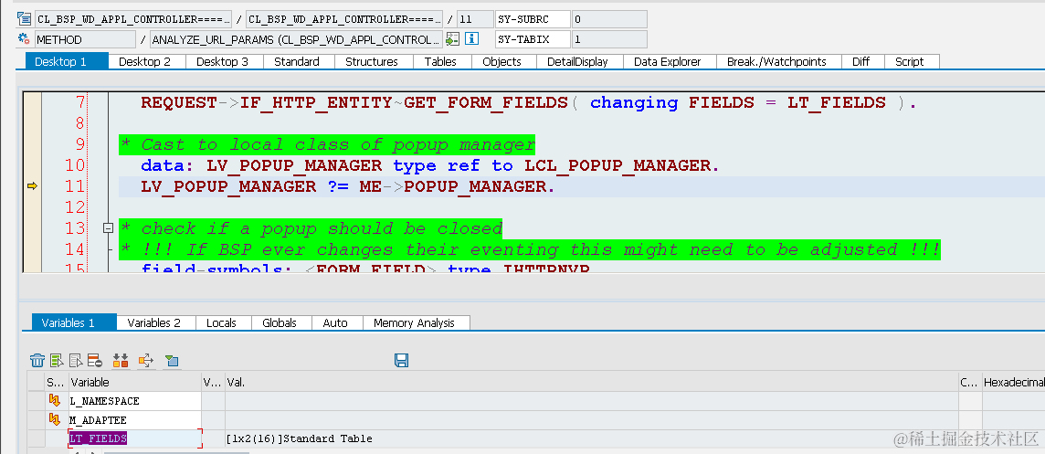Screen dimensions: 1045x454
Task: Click the L_NAMESPACE variable cell
Action: [x=134, y=401]
